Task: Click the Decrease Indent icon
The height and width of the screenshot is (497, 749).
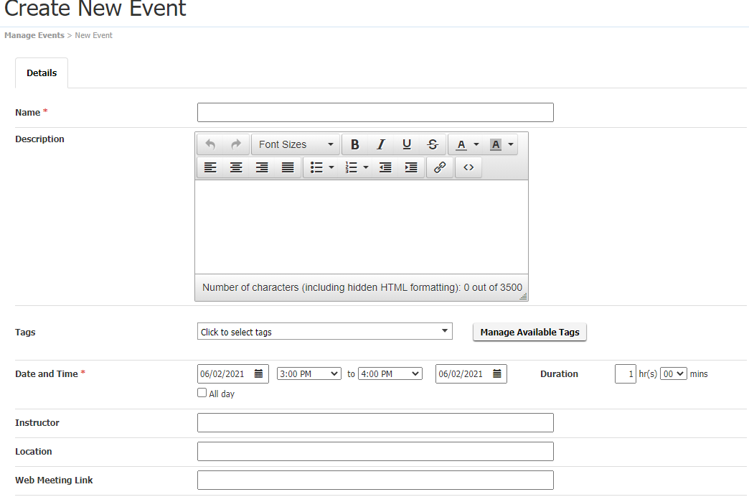Action: click(385, 167)
